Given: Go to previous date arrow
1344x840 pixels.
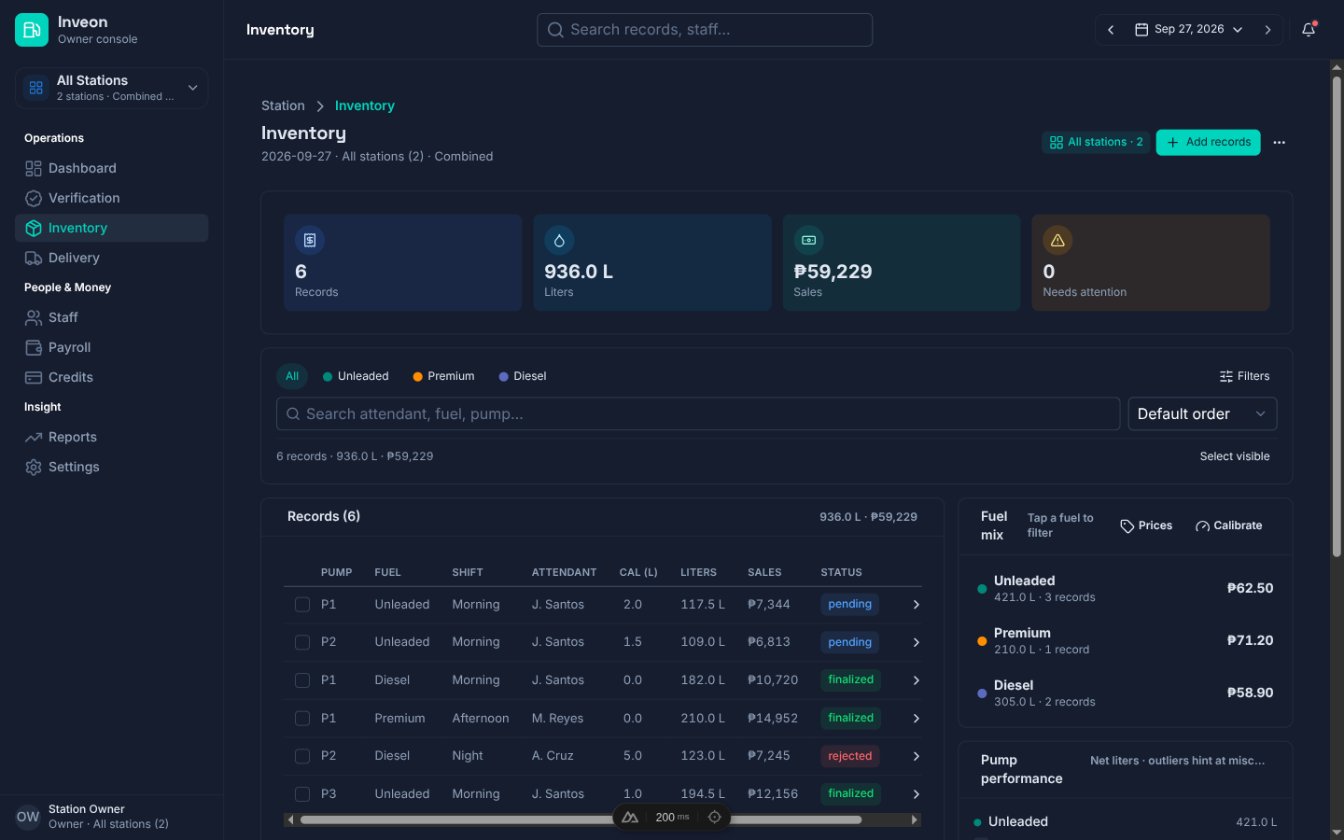Looking at the screenshot, I should pyautogui.click(x=1111, y=30).
